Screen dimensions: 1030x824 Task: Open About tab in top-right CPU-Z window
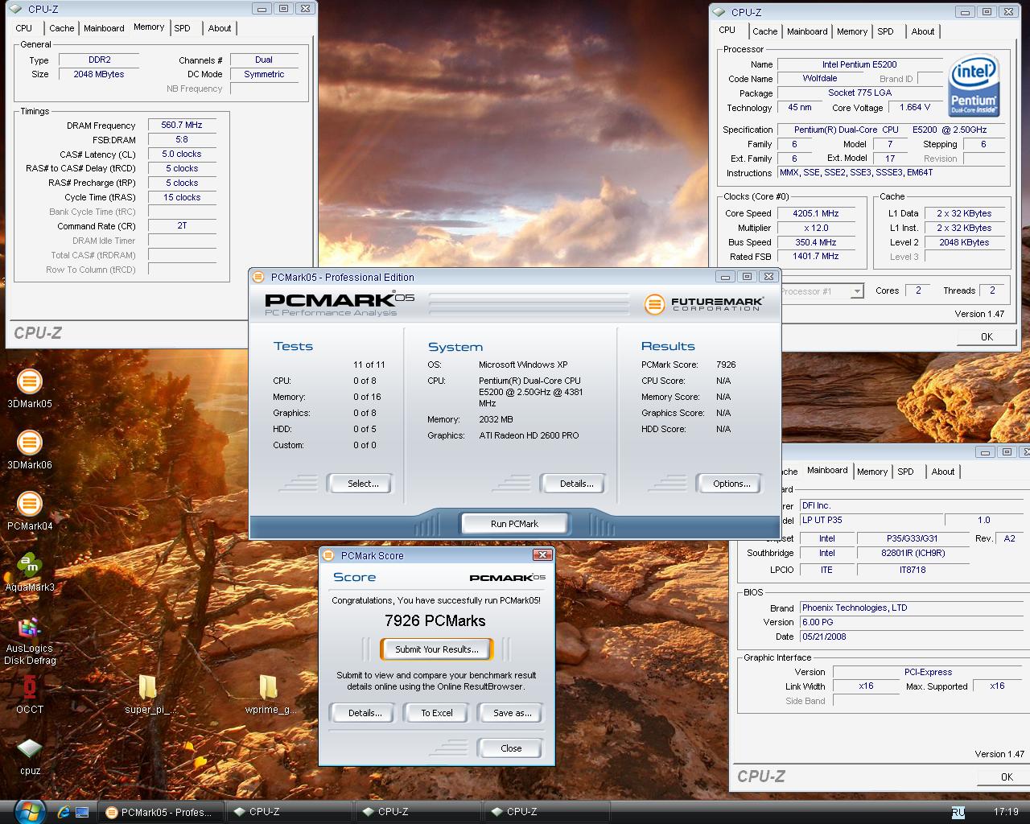coord(923,31)
